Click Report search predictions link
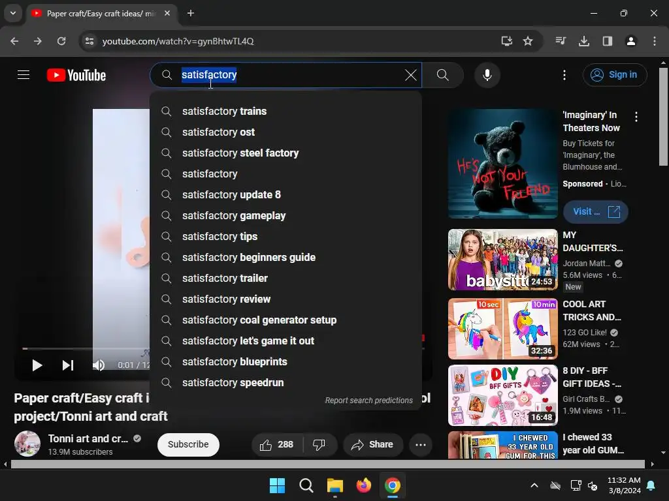Viewport: 669px width, 501px height. pos(368,401)
